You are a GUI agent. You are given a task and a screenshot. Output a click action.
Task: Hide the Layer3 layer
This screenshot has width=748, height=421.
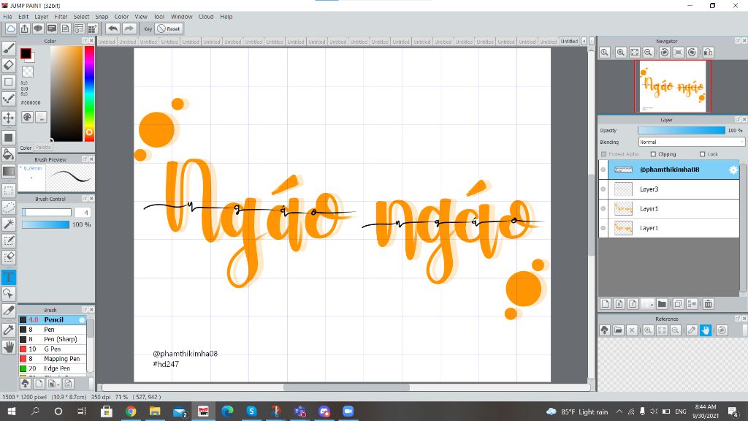pyautogui.click(x=603, y=189)
